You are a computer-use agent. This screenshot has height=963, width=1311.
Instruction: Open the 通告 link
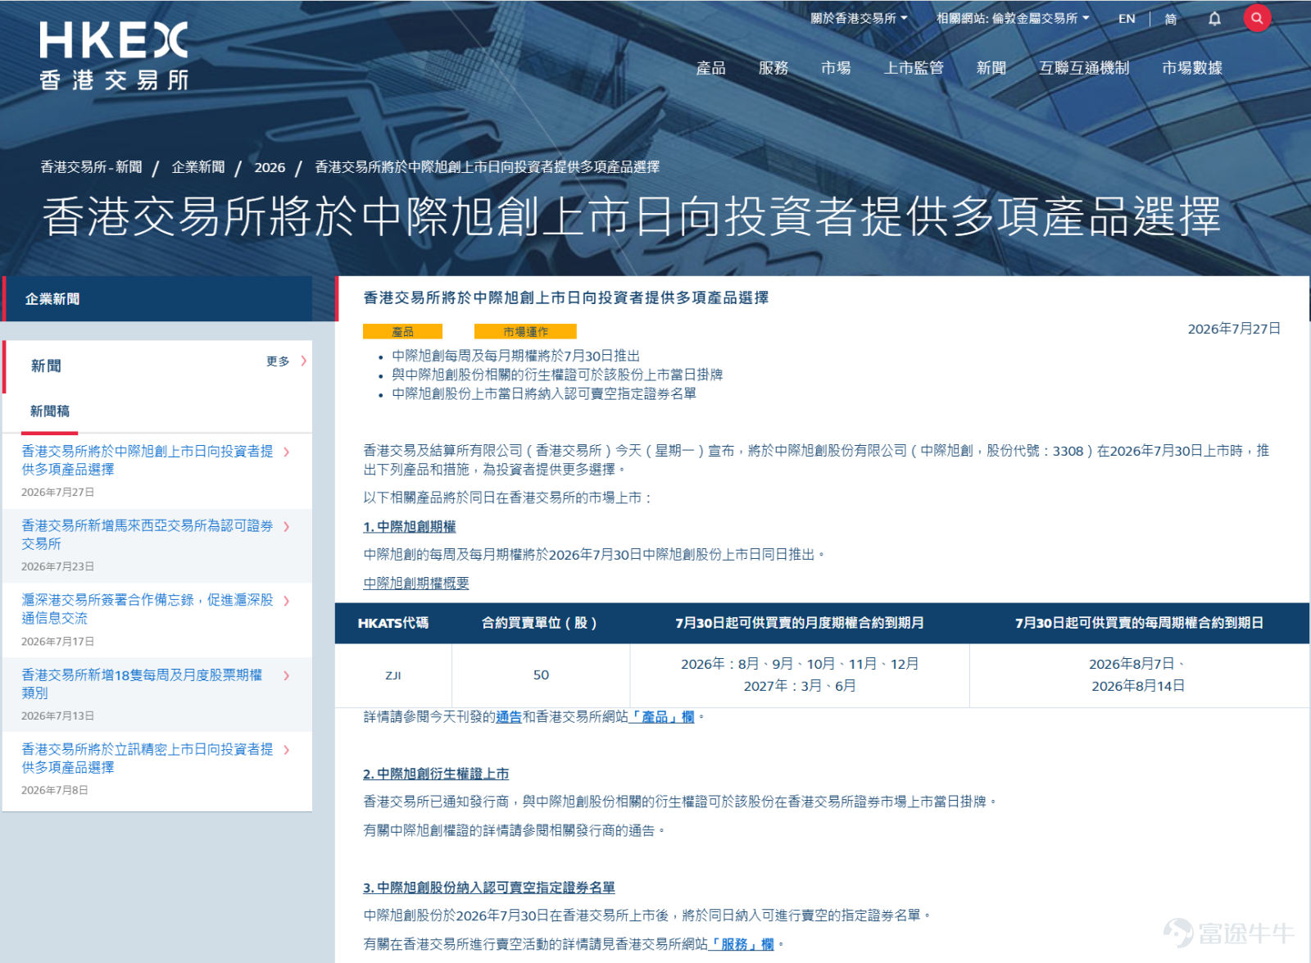pyautogui.click(x=509, y=717)
